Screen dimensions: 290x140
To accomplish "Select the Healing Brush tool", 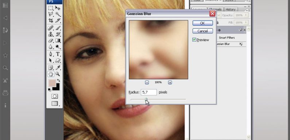I will pos(50,28).
